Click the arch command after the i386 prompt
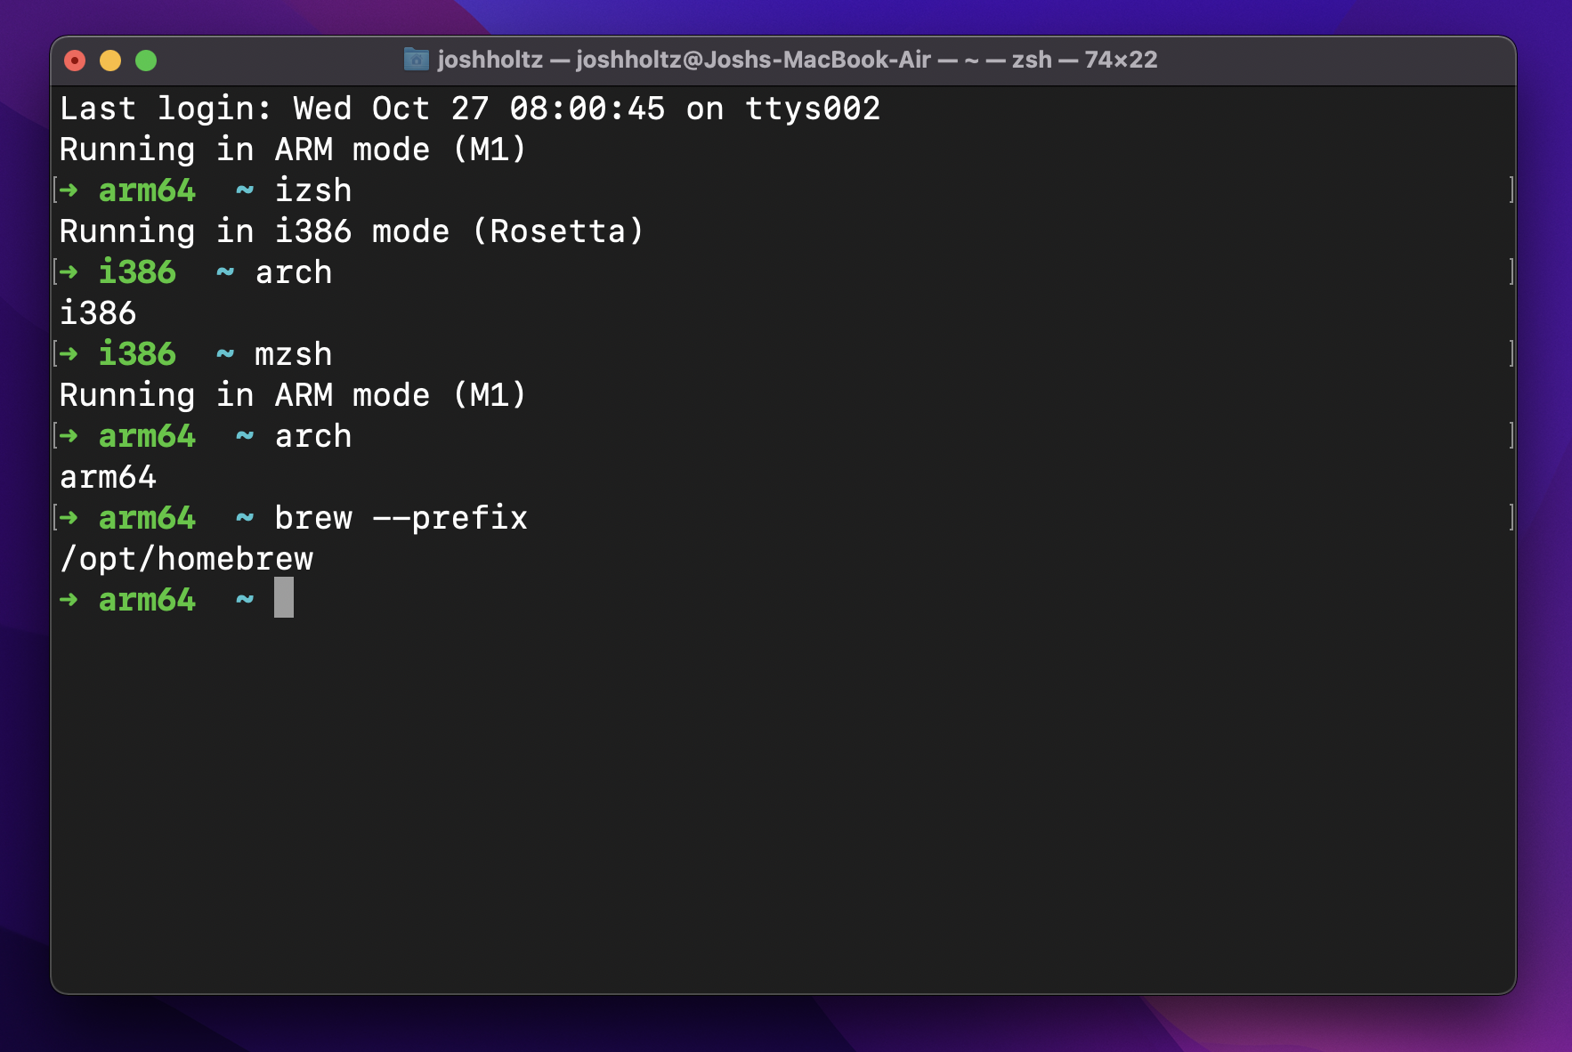 pyautogui.click(x=294, y=271)
